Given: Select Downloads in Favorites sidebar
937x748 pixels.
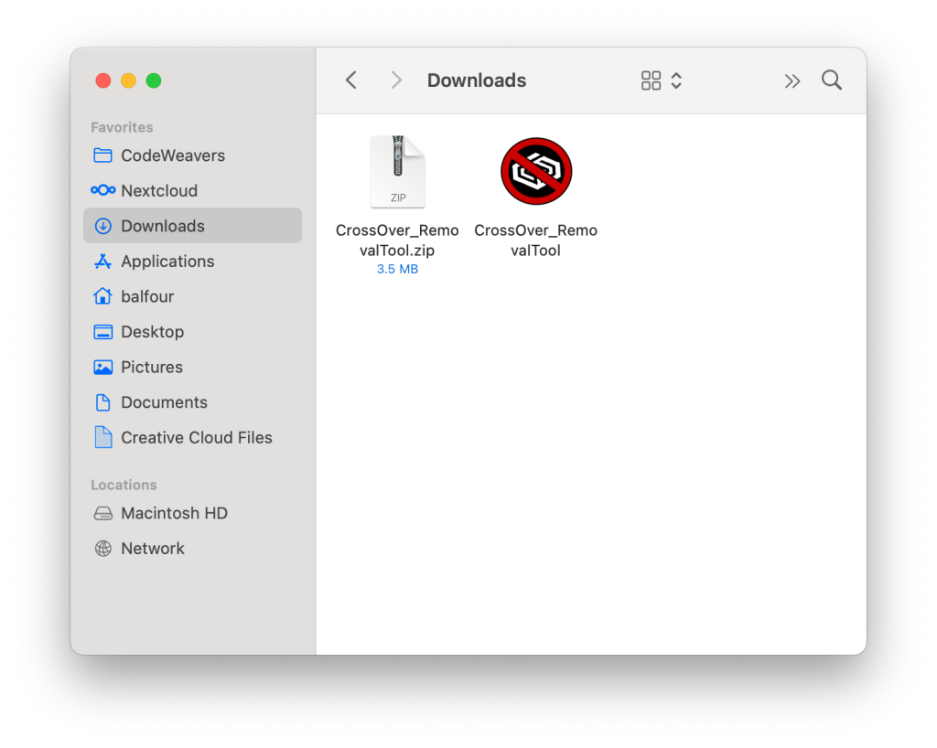Looking at the screenshot, I should coord(162,226).
